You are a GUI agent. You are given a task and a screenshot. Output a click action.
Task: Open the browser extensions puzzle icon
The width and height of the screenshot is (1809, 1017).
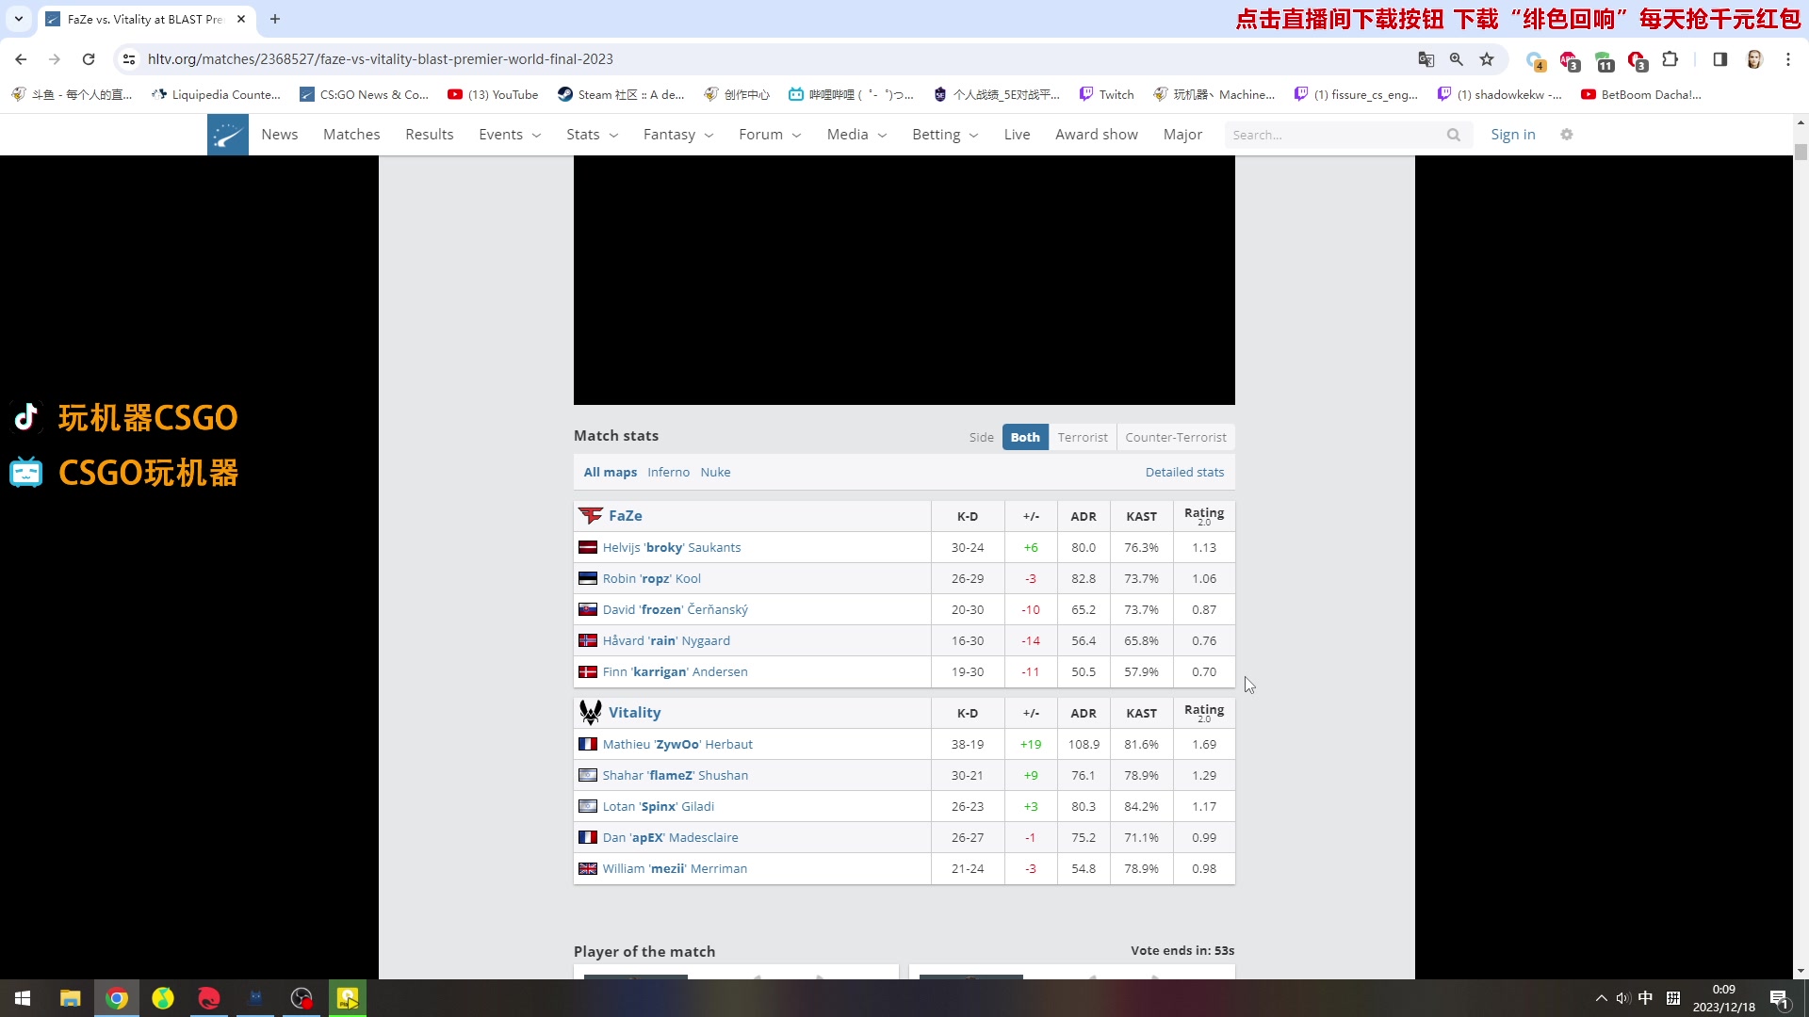(x=1670, y=59)
